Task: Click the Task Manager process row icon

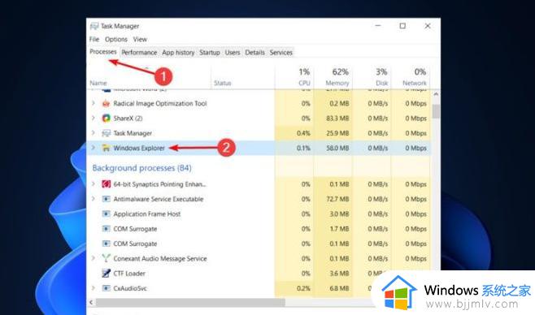Action: coord(107,133)
